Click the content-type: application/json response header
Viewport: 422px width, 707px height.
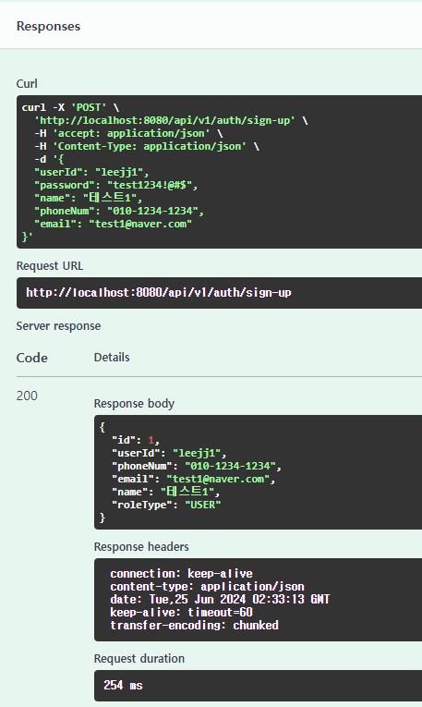(207, 587)
